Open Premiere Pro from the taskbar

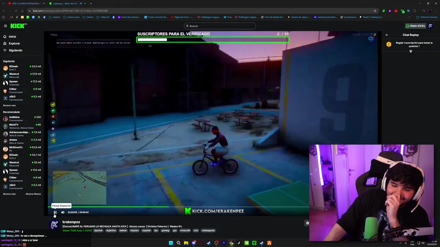coord(224,243)
